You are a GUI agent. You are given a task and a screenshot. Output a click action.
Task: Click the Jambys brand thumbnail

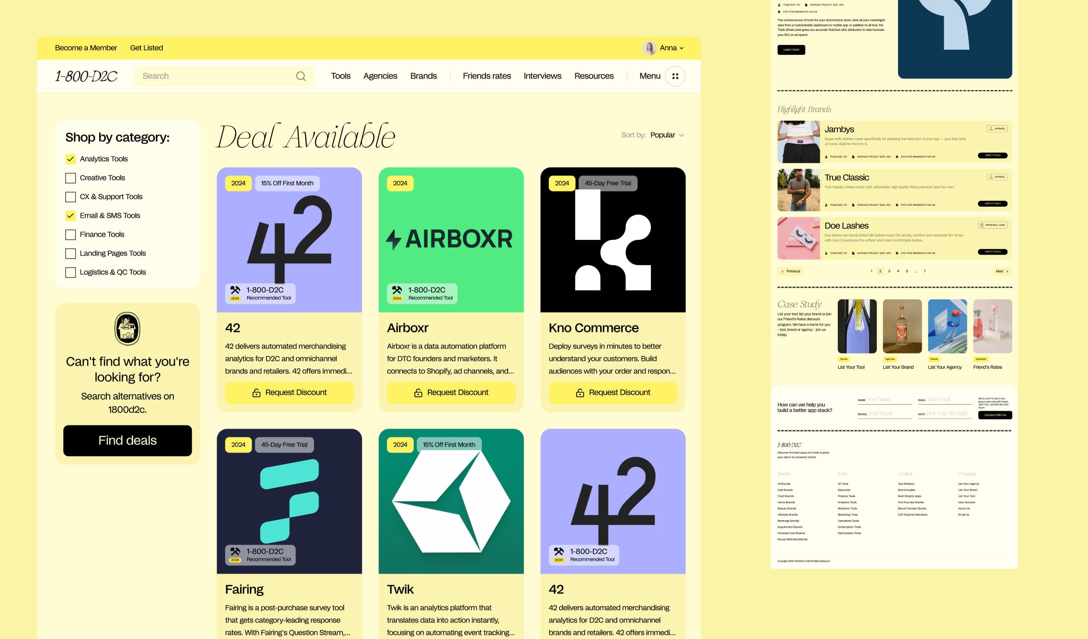798,142
